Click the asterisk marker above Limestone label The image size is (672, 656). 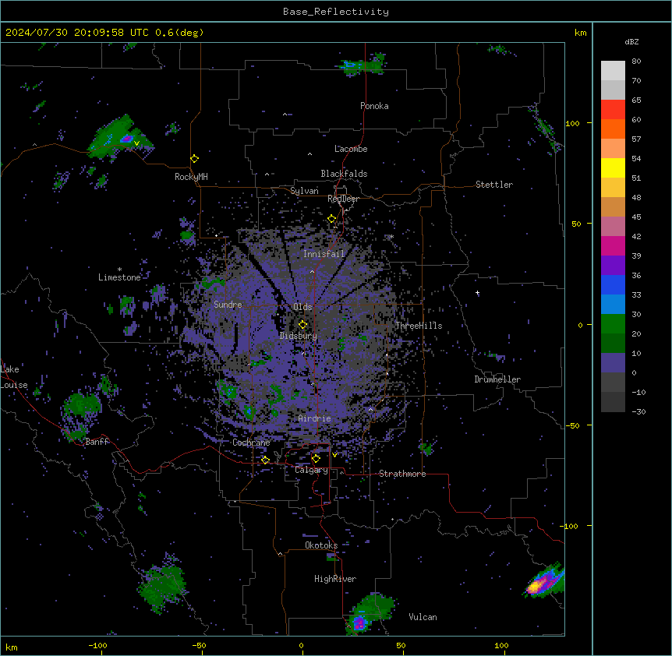click(x=119, y=270)
